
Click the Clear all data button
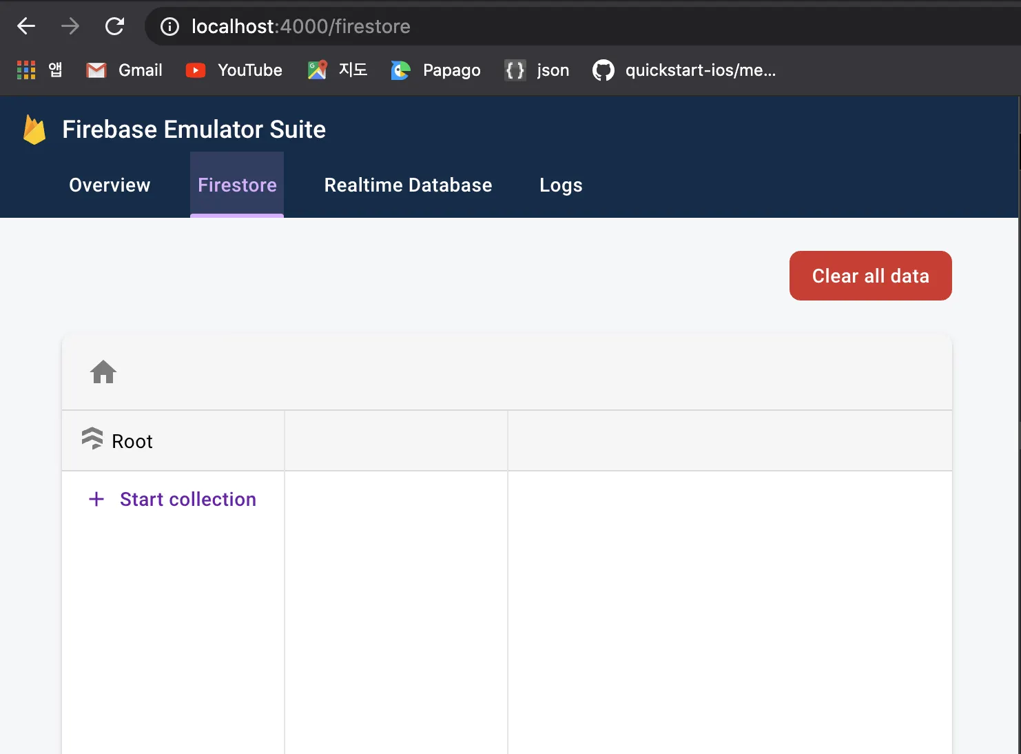coord(871,276)
